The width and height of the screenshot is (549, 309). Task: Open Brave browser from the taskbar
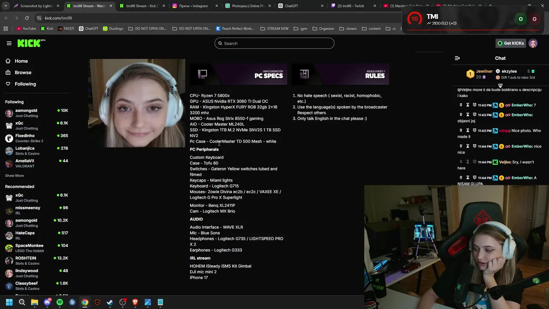click(x=135, y=302)
